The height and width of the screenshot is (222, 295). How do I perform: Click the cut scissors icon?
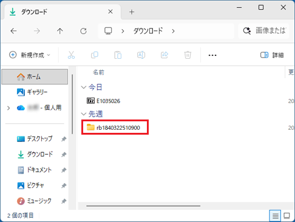(71, 55)
